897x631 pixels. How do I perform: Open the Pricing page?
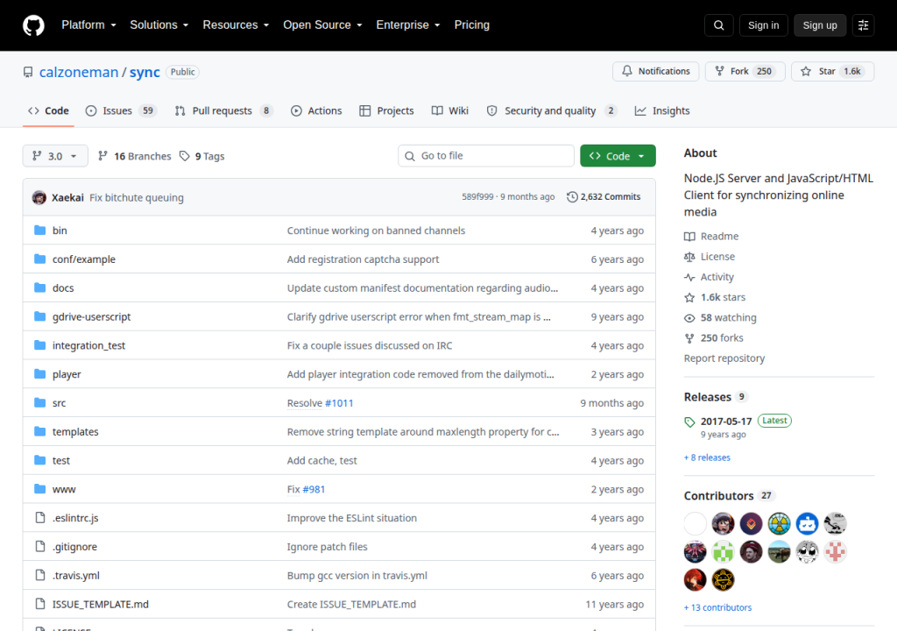[471, 25]
